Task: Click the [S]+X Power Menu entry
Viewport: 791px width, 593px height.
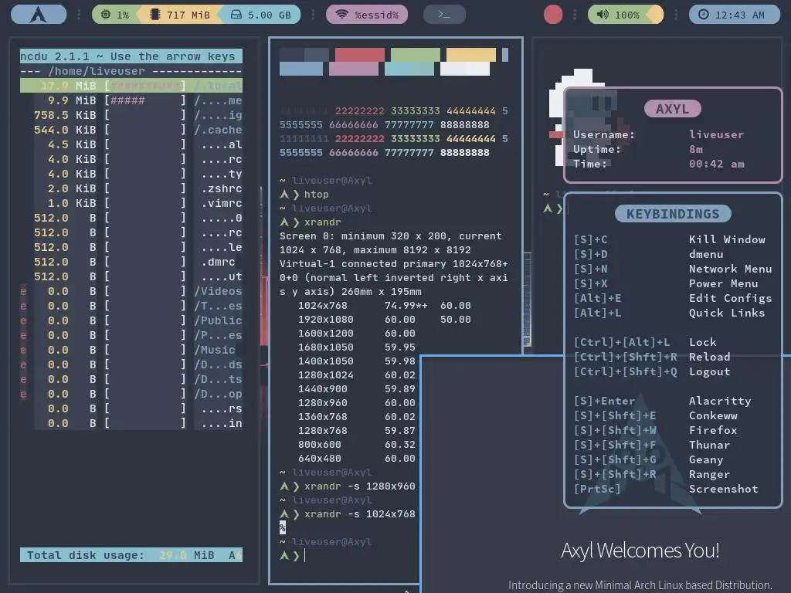Action: [666, 283]
